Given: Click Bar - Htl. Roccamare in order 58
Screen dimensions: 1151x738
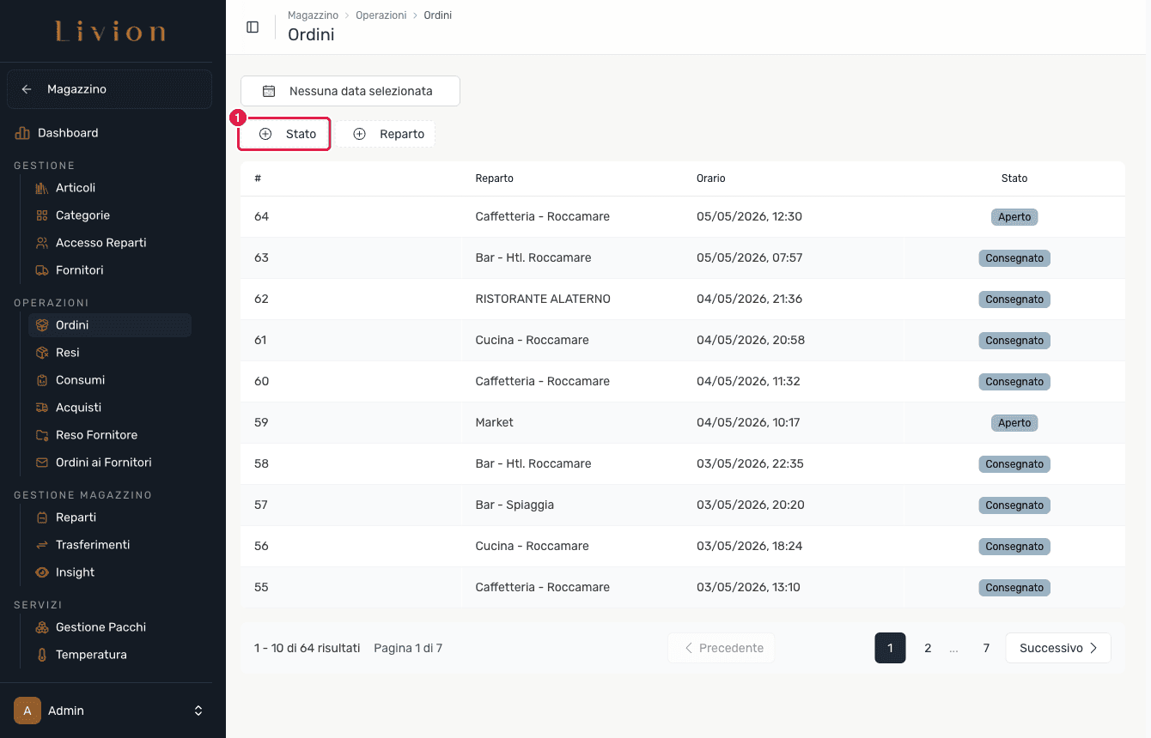Looking at the screenshot, I should [x=533, y=464].
